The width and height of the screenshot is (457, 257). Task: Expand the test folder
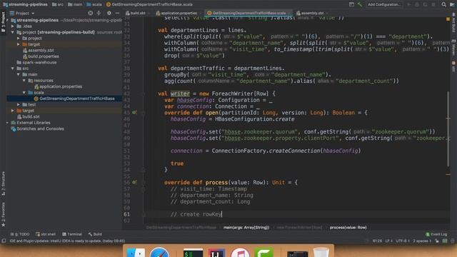point(19,105)
